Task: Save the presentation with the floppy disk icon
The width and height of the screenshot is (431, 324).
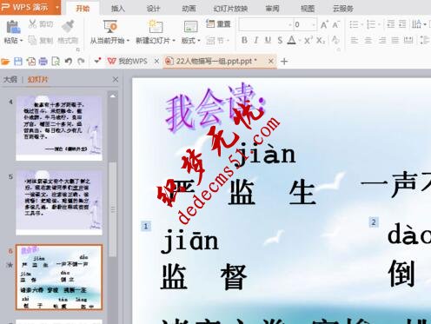Action: tap(18, 62)
